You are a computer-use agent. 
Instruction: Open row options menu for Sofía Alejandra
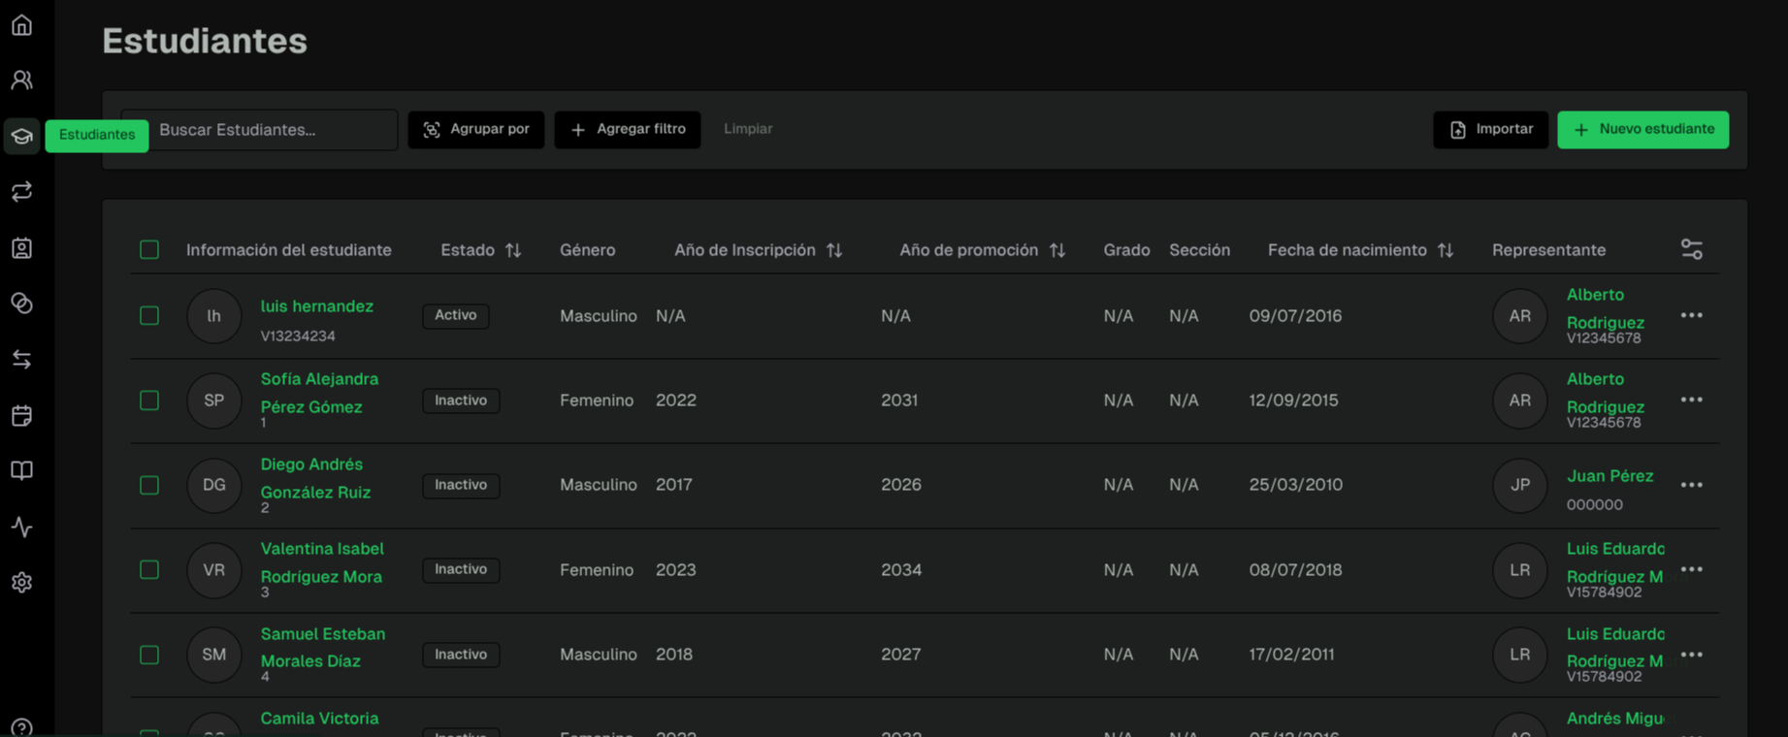1691,401
